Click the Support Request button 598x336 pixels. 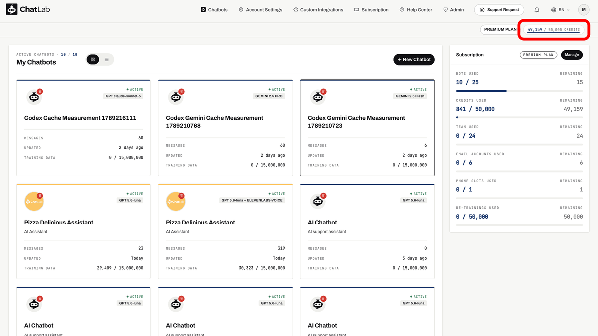tap(499, 10)
